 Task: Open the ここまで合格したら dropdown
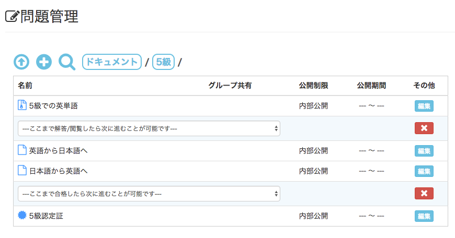[x=149, y=194]
